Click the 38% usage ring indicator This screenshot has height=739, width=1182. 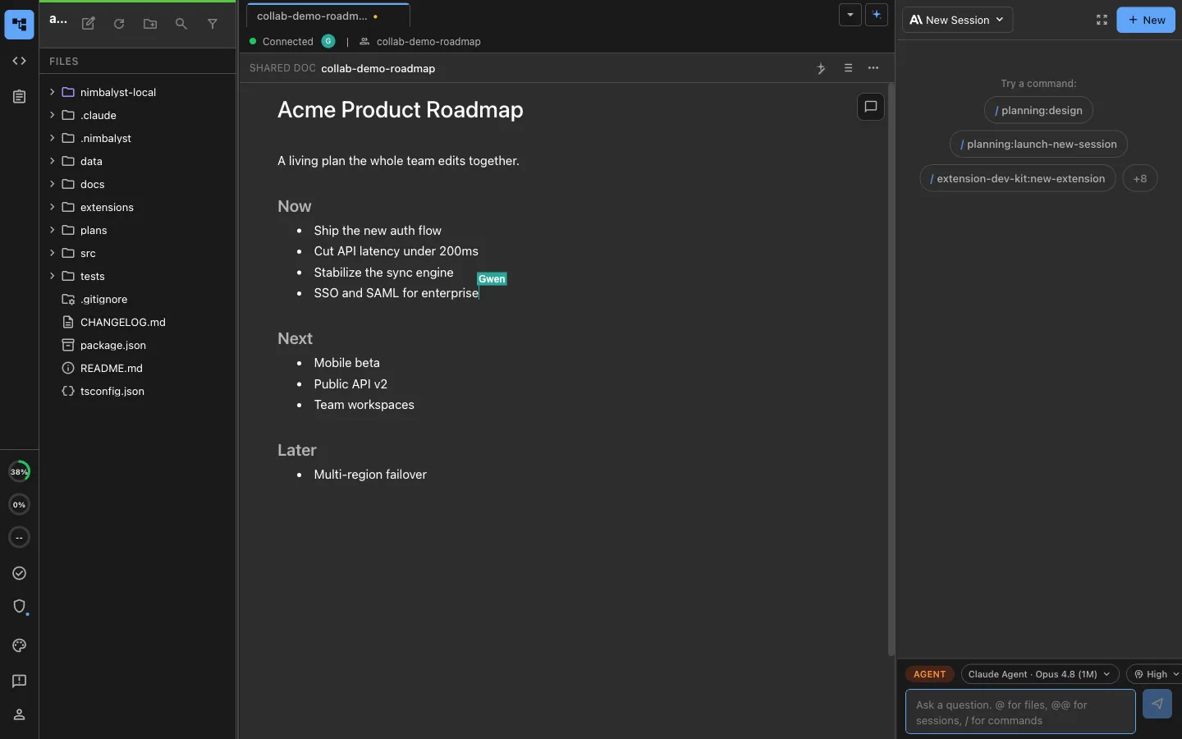point(20,471)
